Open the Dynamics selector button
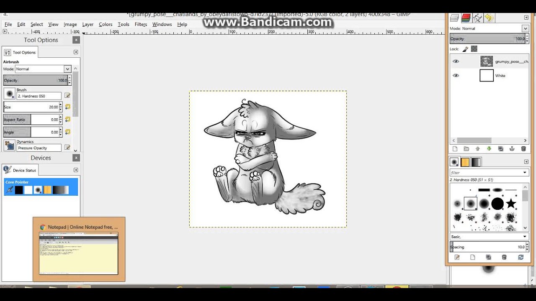536x301 pixels. tap(9, 145)
